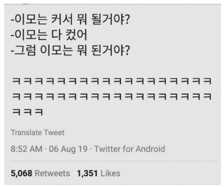Screen dimensions: 224x187
Task: Click the number 1,351
Action: click(x=87, y=173)
